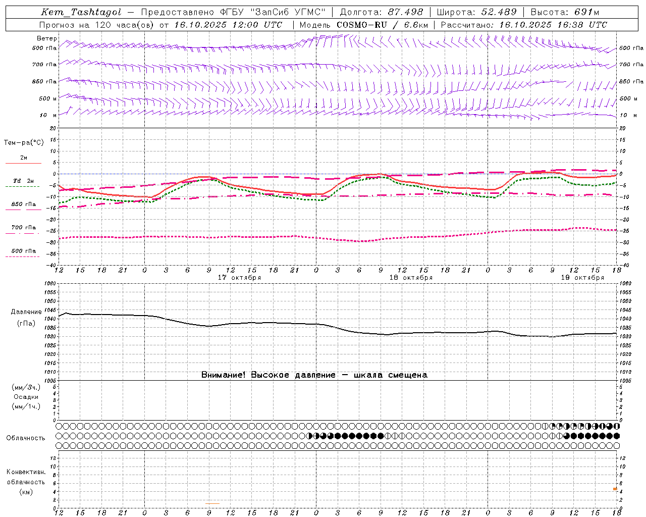Click the 'Прогноз на 120 часа(ов)' forecast text
This screenshot has height=517, width=646.
click(x=97, y=25)
